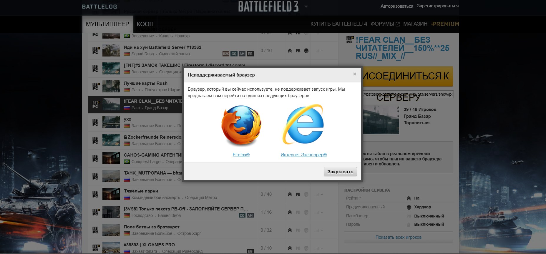Click the PB icon in the Тяжёлые парни row
The image size is (546, 254).
pos(298,194)
